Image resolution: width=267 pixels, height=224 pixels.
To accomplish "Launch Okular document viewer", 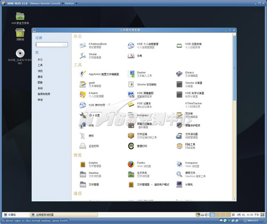I will point(90,56).
